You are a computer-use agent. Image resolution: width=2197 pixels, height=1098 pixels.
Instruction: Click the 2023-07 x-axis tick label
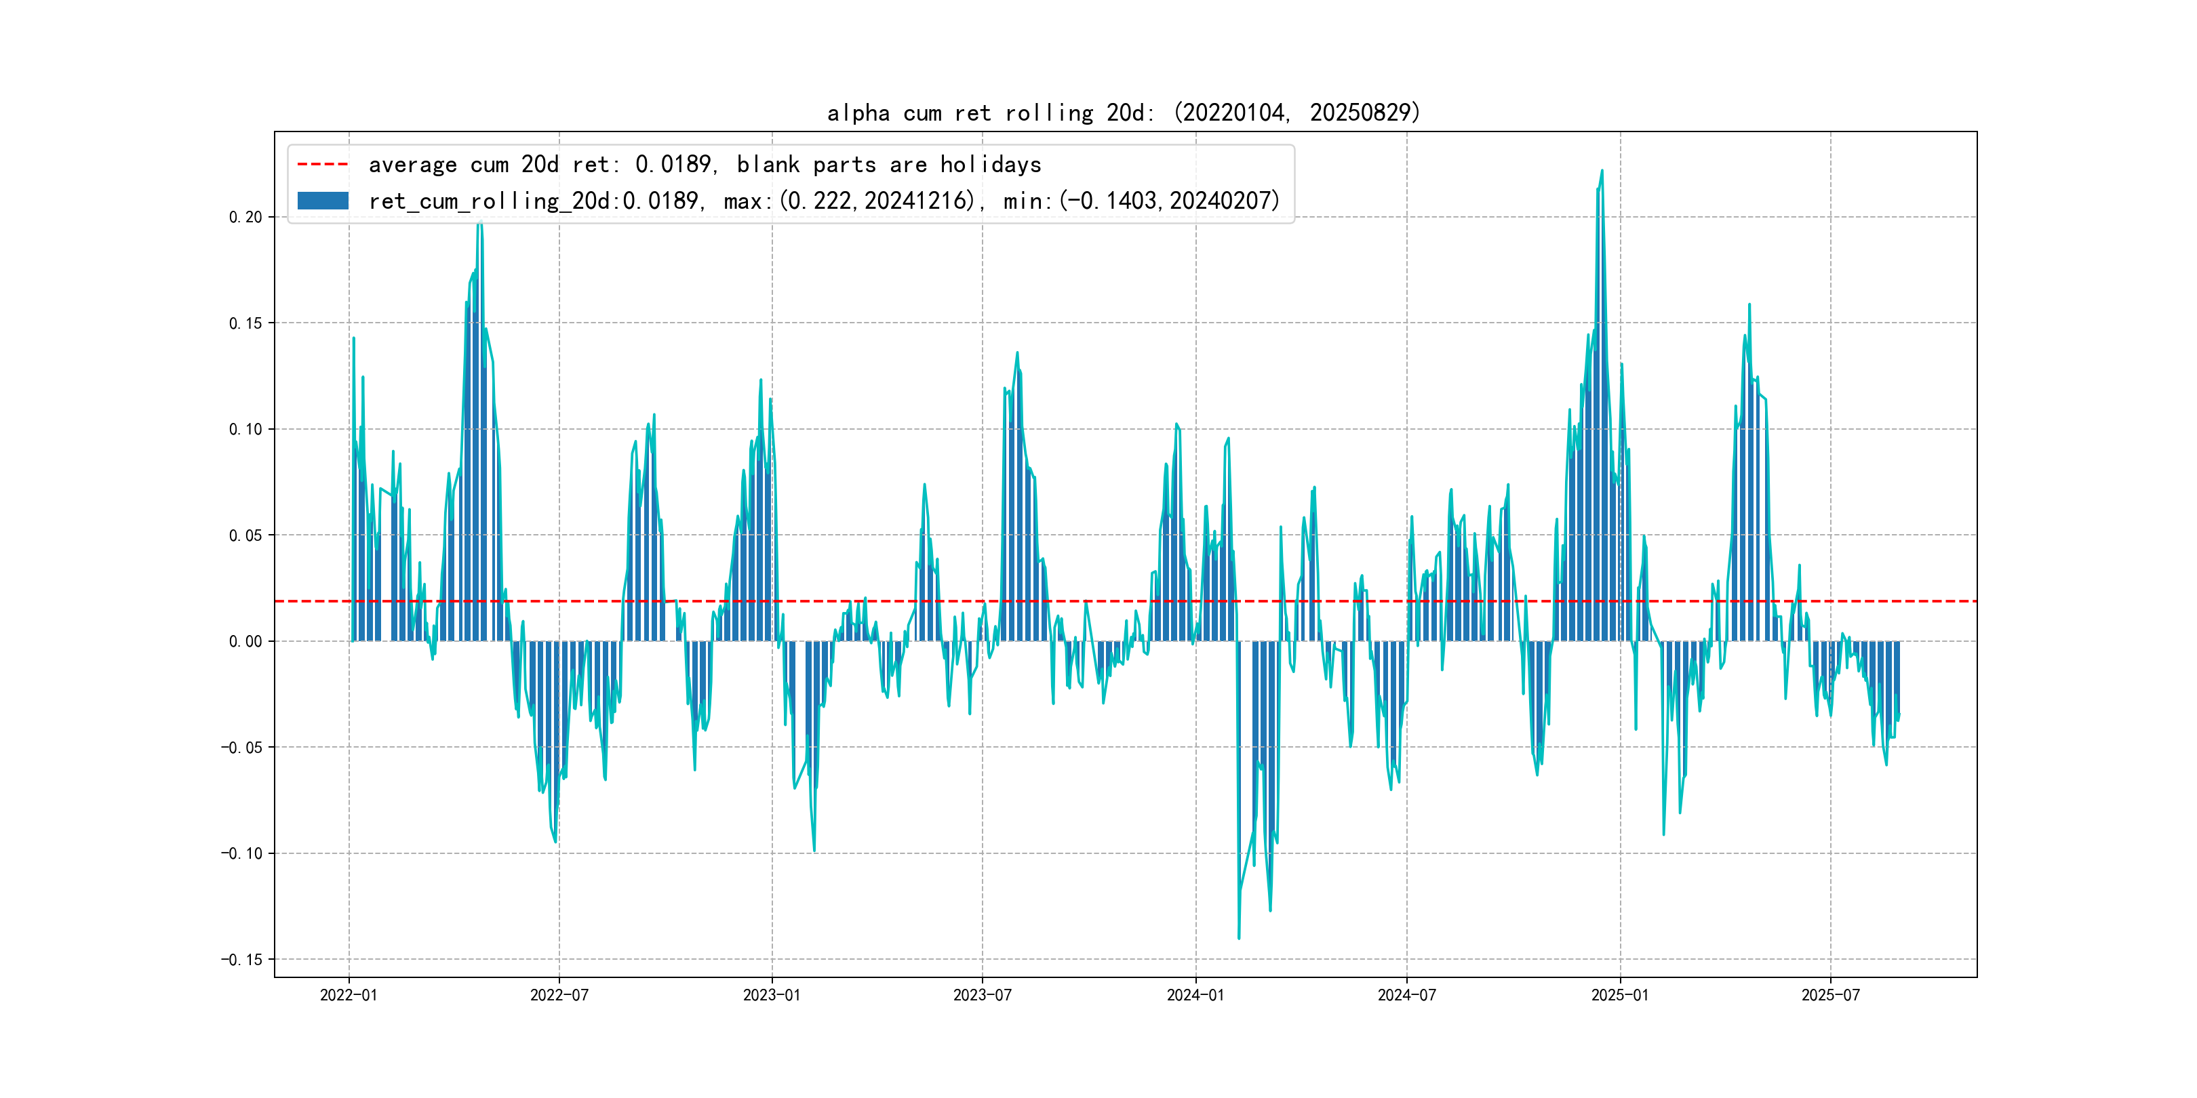[x=983, y=995]
